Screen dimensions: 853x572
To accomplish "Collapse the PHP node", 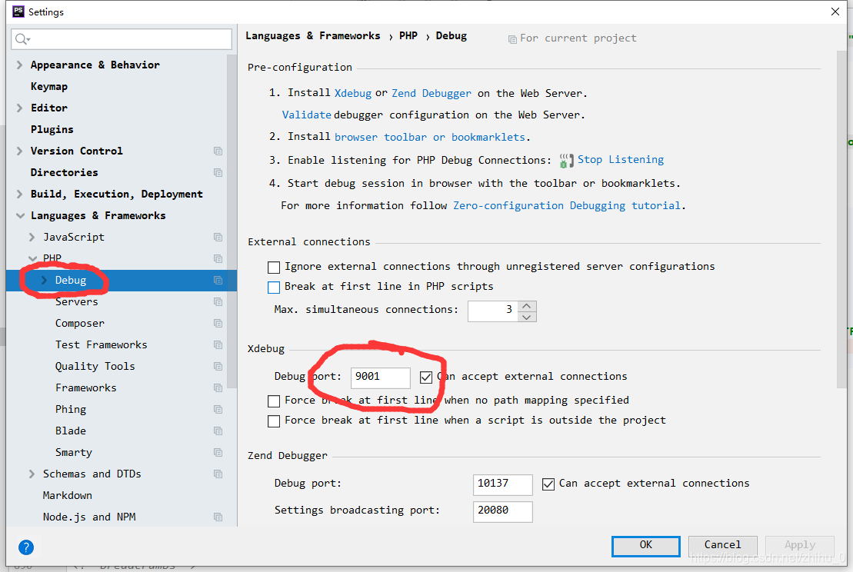I will pyautogui.click(x=32, y=259).
